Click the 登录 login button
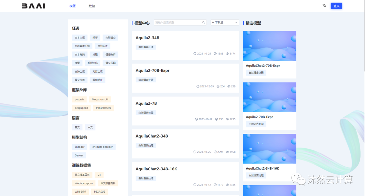 pos(336,6)
